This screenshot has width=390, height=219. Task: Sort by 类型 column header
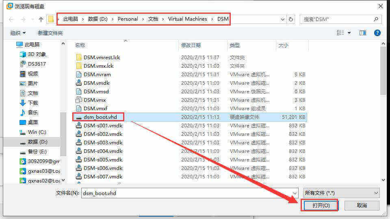pyautogui.click(x=234, y=45)
